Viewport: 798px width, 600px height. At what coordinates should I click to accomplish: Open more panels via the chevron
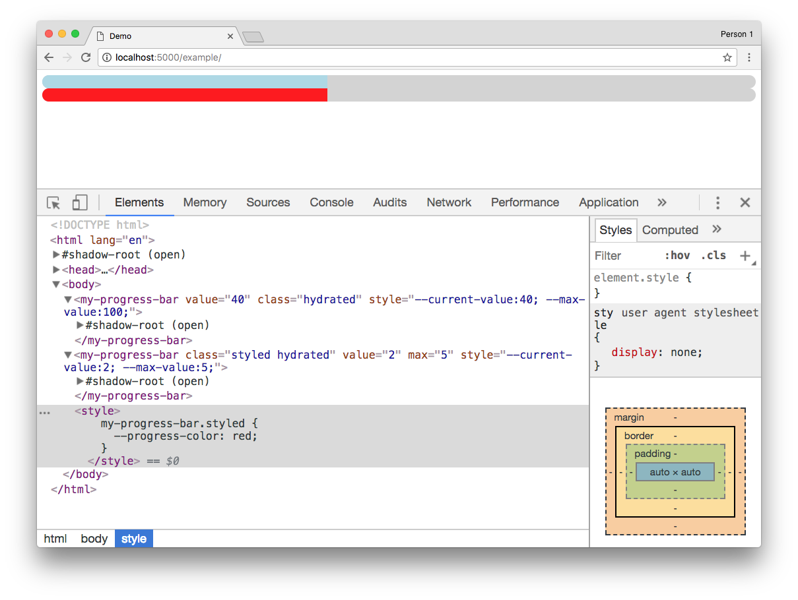(x=662, y=202)
